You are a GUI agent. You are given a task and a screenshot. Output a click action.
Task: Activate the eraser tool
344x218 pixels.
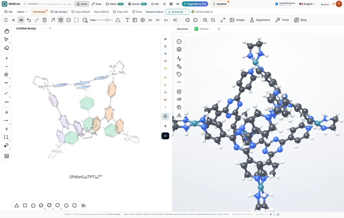click(7, 48)
